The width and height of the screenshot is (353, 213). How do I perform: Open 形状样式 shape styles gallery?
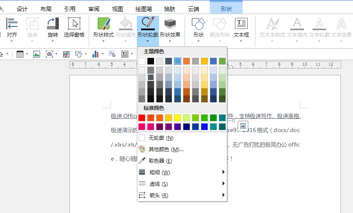tap(104, 29)
